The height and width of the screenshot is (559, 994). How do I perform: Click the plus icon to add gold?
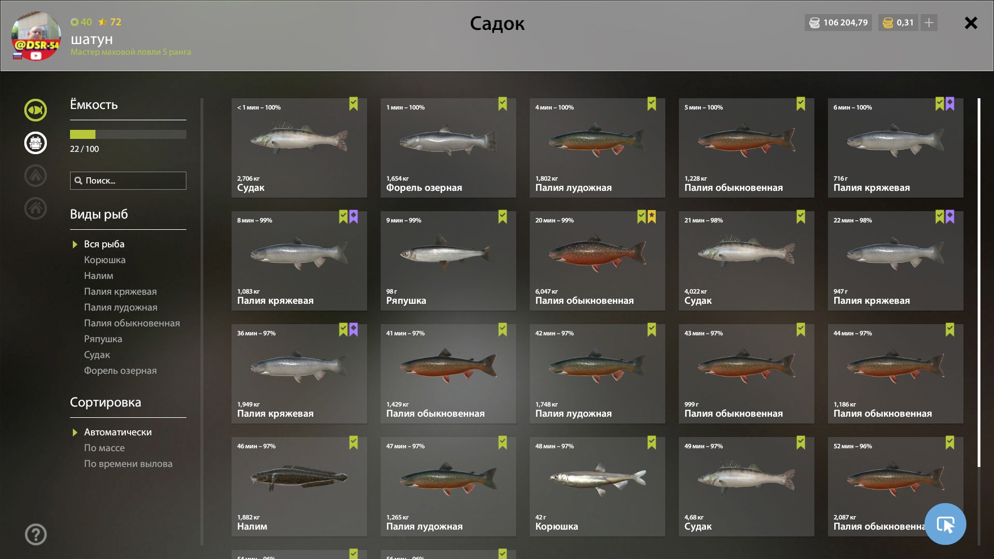coord(929,23)
